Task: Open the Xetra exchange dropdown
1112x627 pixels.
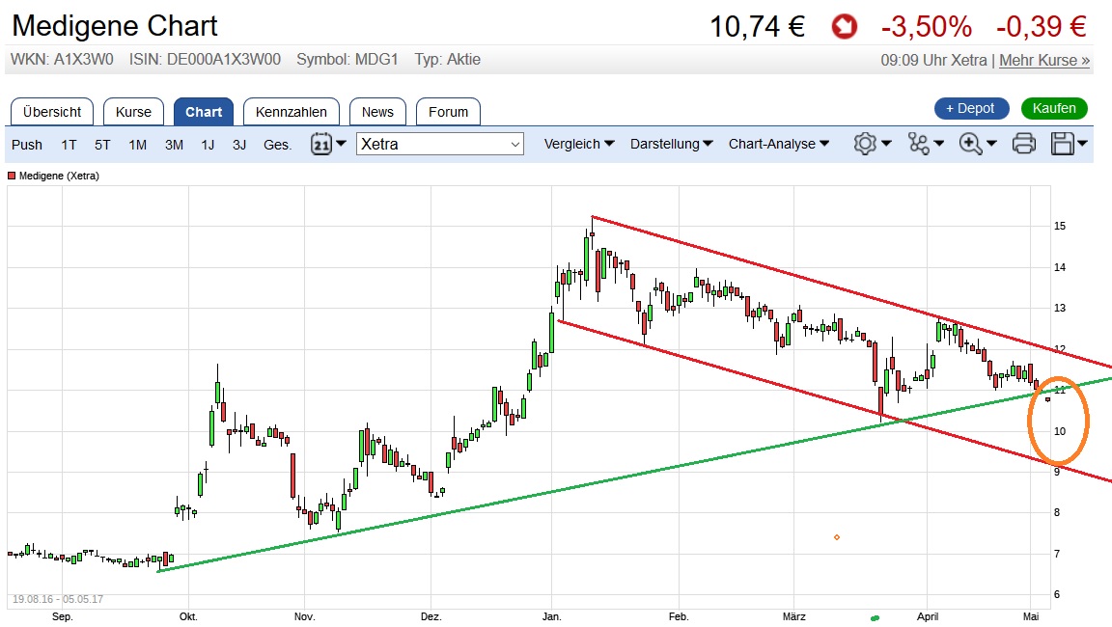Action: click(440, 144)
